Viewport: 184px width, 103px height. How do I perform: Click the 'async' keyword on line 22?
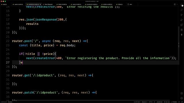point(47,41)
